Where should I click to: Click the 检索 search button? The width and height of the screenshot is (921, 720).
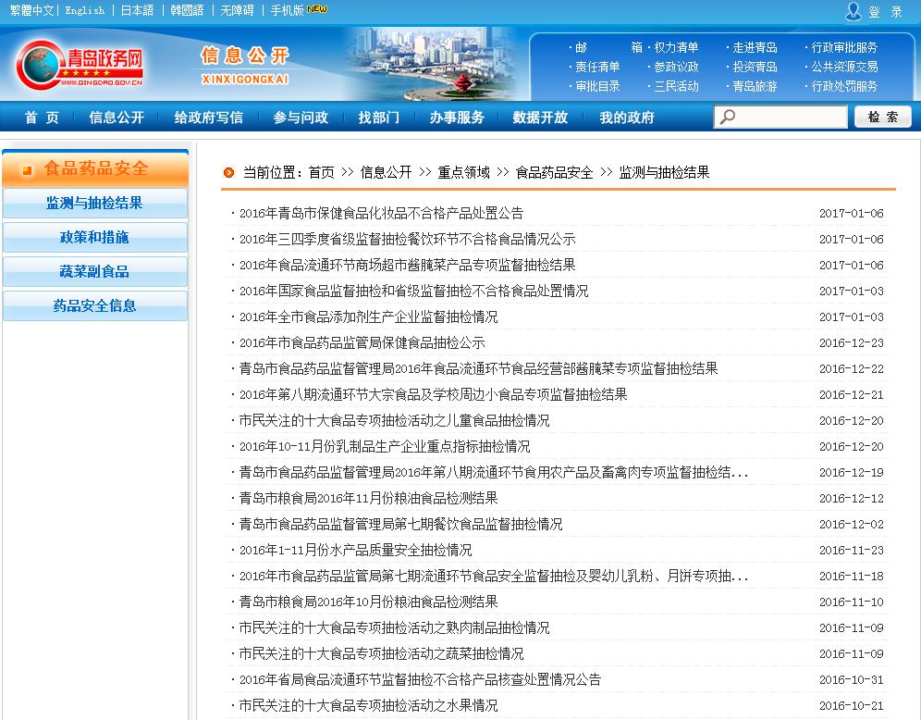[x=883, y=118]
